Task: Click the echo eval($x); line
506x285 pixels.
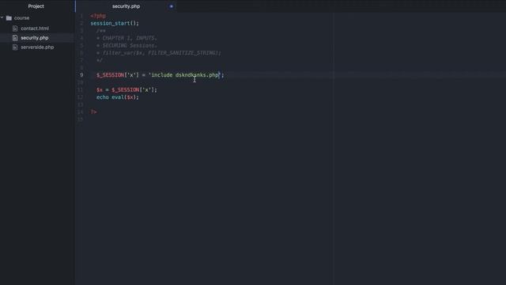Action: tap(118, 97)
